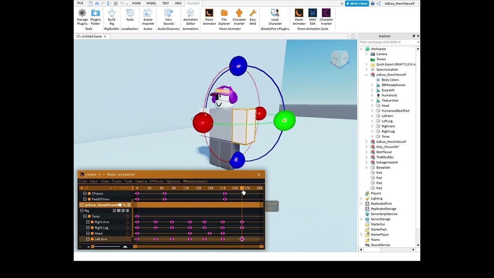
Task: Open the Easy Weld tool
Action: (x=253, y=17)
